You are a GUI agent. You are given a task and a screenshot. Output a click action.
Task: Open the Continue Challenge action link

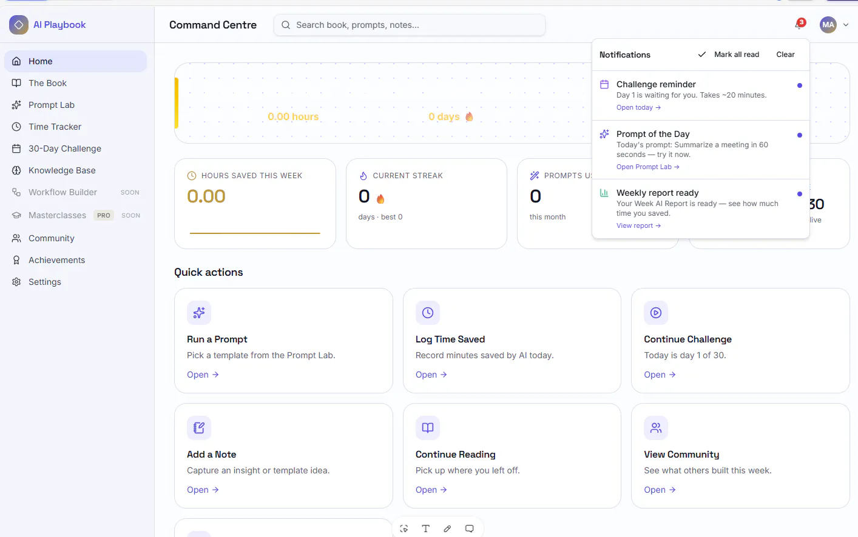(x=660, y=375)
